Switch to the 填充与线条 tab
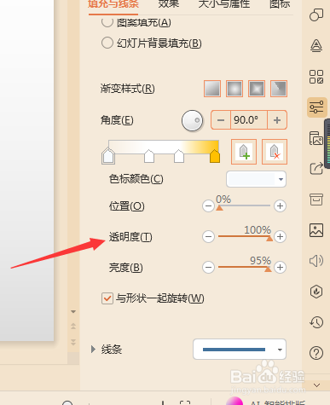Screen dimensions: 330x405 (113, 4)
